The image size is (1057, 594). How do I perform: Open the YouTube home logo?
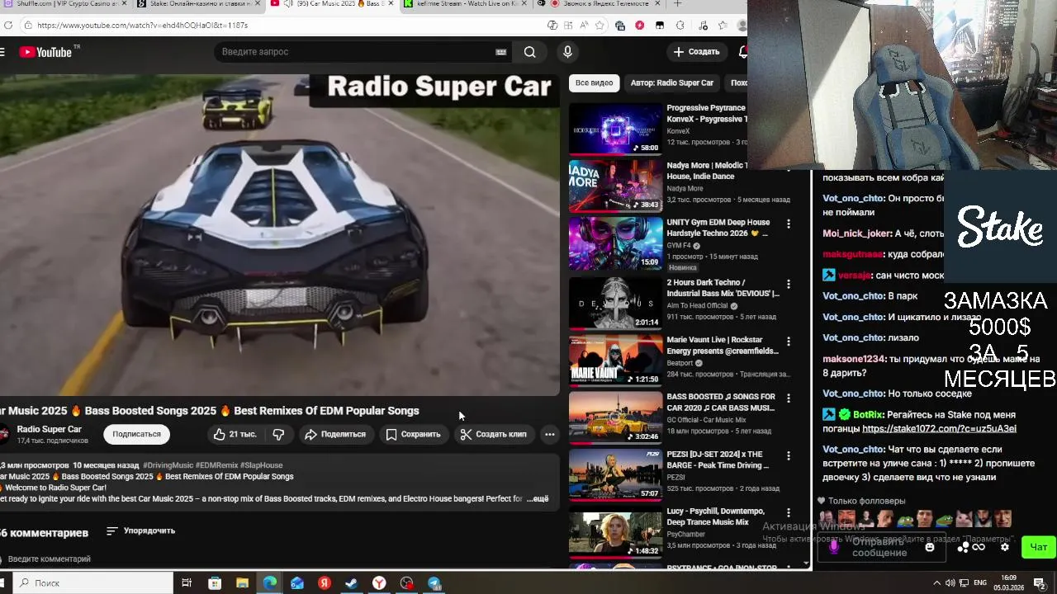point(45,52)
